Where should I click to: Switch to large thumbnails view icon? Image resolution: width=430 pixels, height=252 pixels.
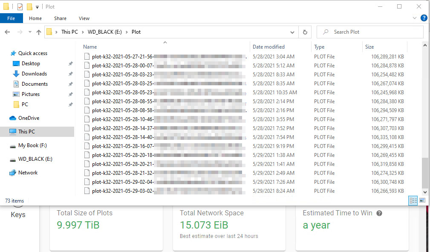coord(422,200)
